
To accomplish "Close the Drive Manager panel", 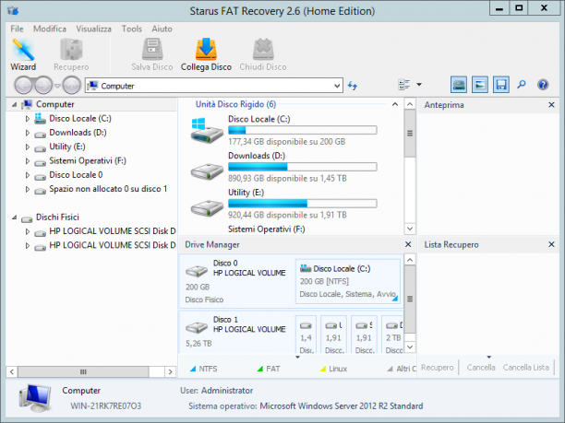I will (x=408, y=244).
